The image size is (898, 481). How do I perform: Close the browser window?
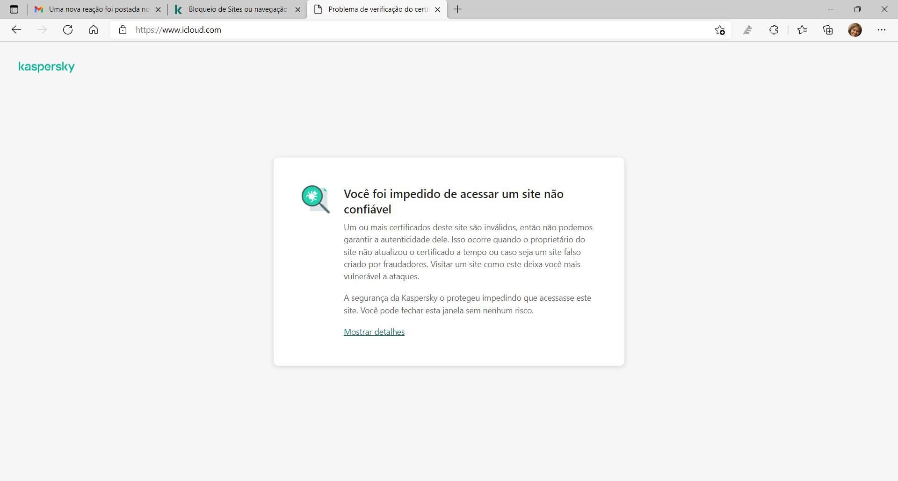coord(884,9)
